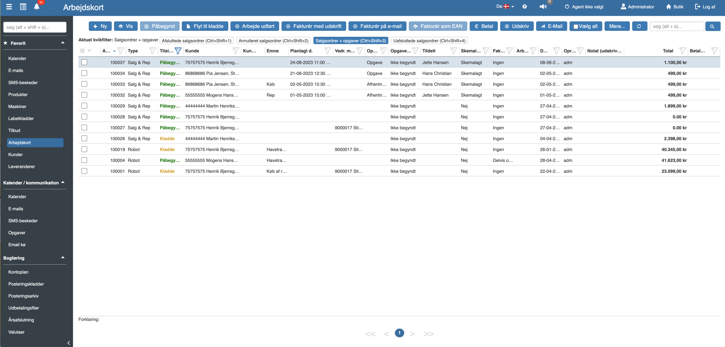725x347 pixels.
Task: Click the Vis button
Action: [126, 26]
